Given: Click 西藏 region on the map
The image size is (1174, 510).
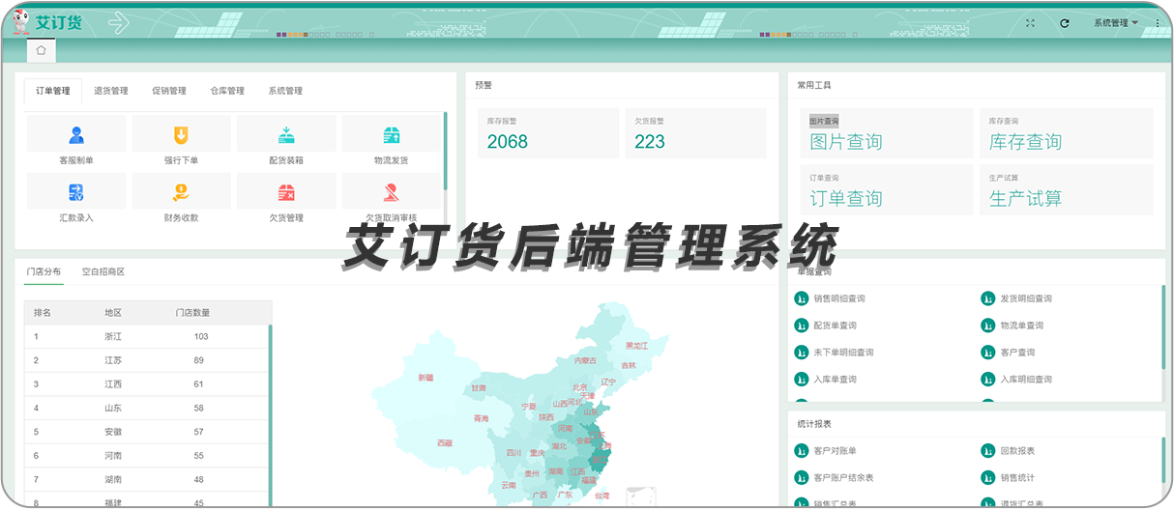Looking at the screenshot, I should pos(444,443).
